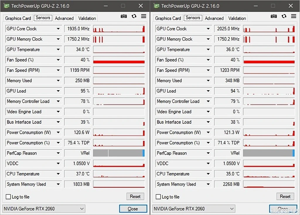Take a screenshot with left window's camera icon
The image size is (300, 215).
click(x=124, y=16)
